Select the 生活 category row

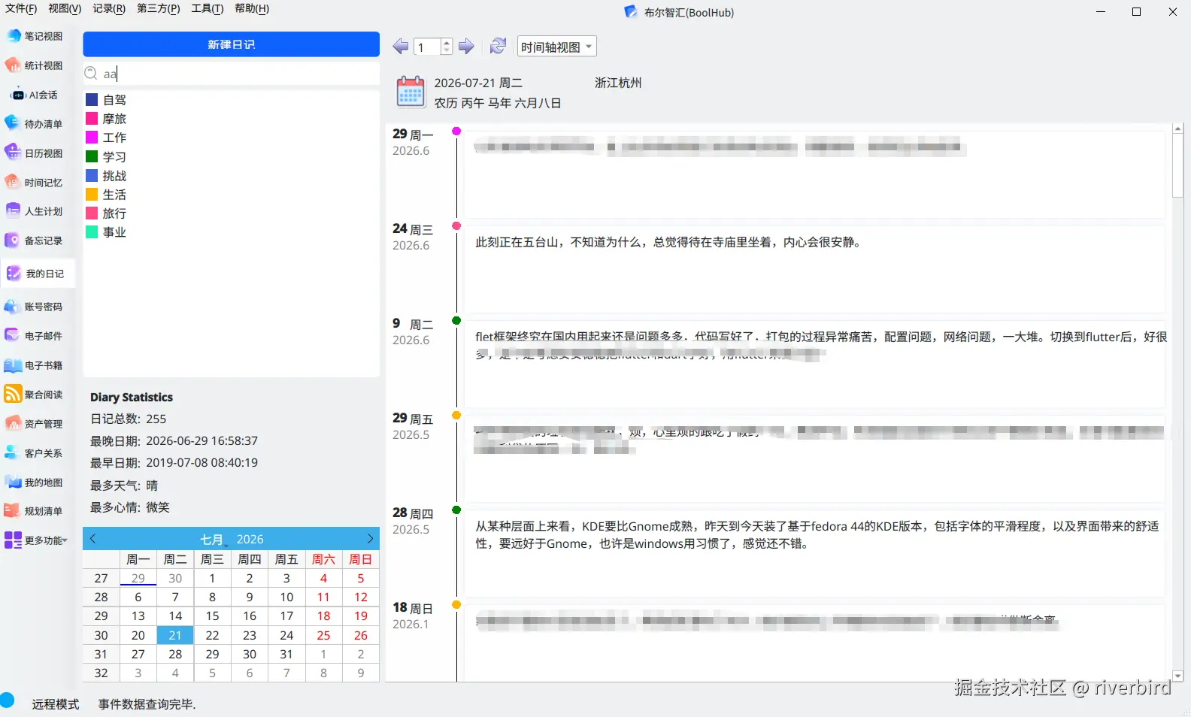click(231, 194)
